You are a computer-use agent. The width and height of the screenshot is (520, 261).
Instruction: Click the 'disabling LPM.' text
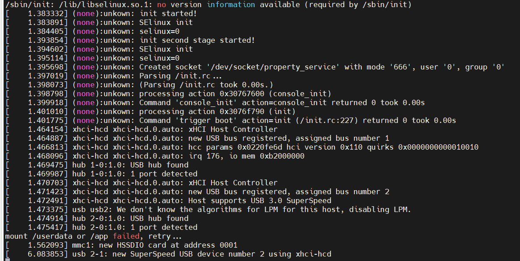[x=380, y=209]
